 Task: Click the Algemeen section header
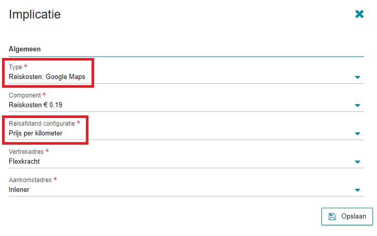click(25, 49)
